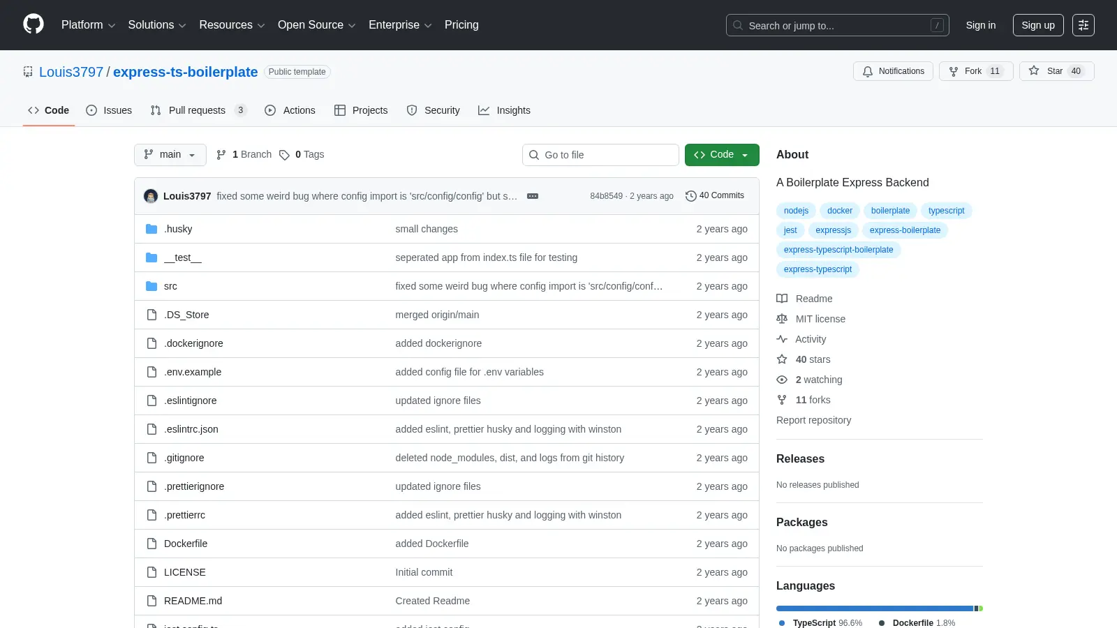Click the Notifications bell icon
Image resolution: width=1117 pixels, height=628 pixels.
868,71
